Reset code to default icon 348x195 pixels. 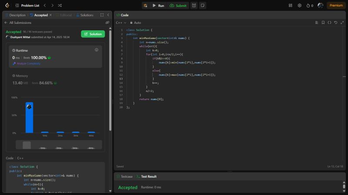pyautogui.click(x=336, y=23)
